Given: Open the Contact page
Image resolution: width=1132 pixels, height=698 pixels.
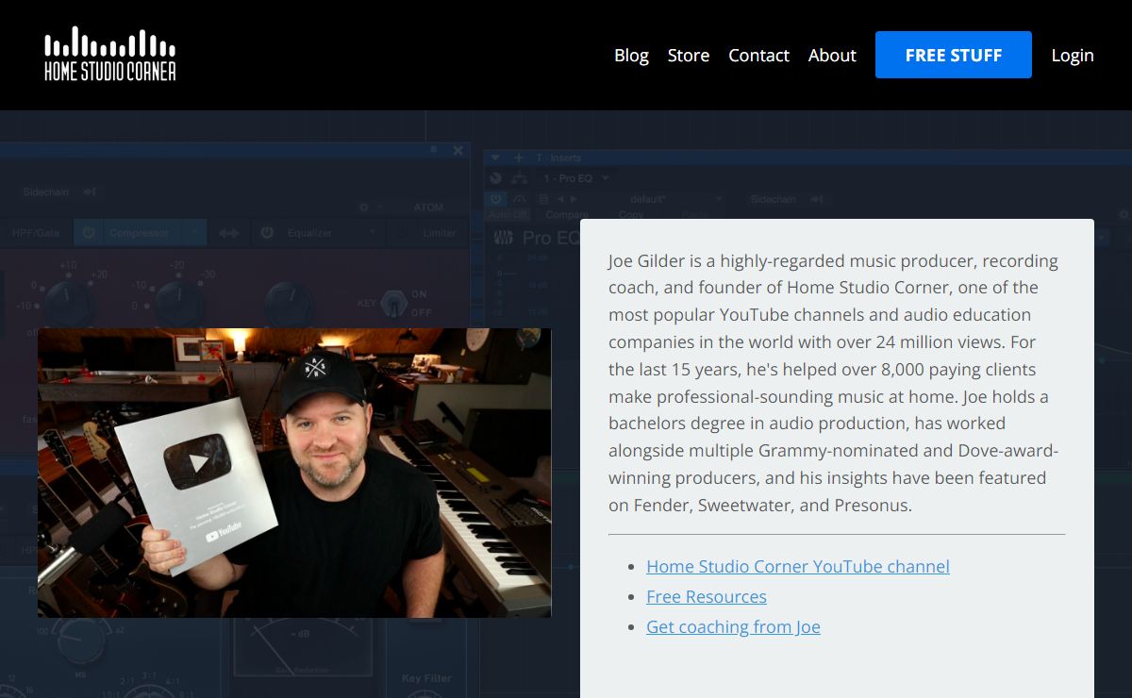Looking at the screenshot, I should click(x=758, y=55).
